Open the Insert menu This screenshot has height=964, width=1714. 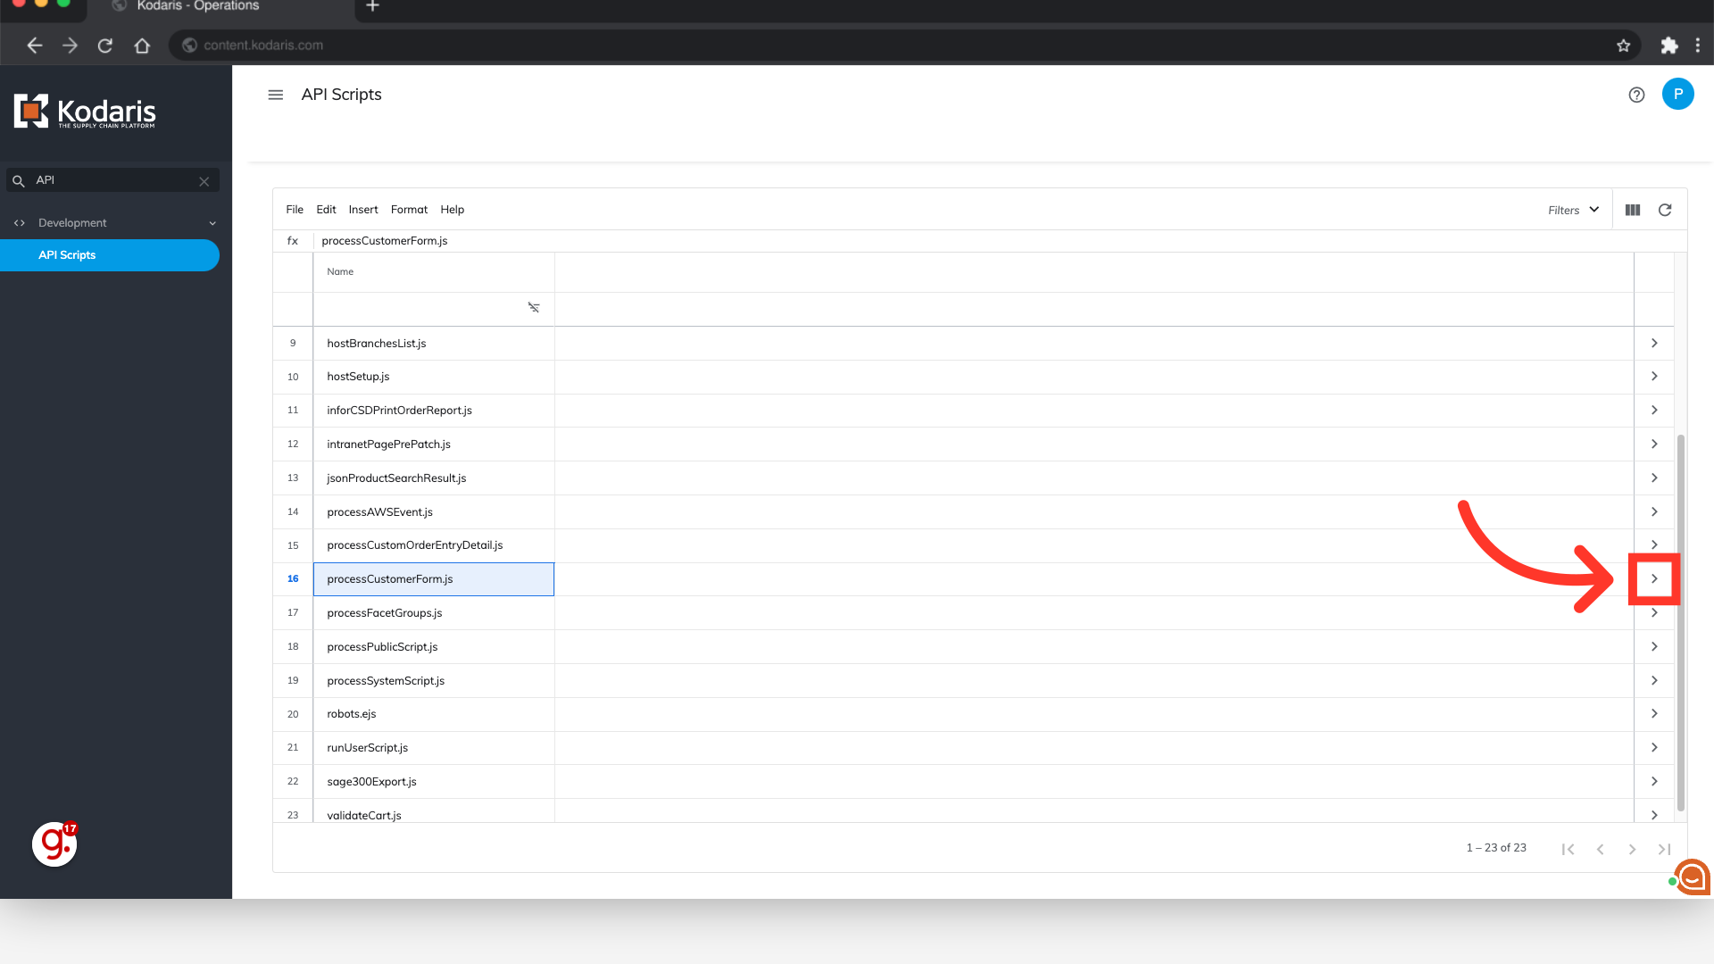(362, 210)
